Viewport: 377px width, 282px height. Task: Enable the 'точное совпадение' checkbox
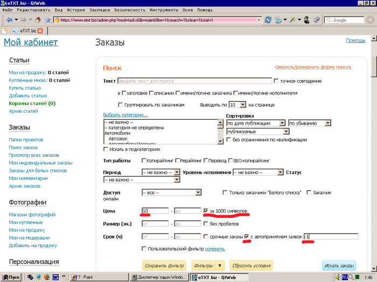coord(276,81)
